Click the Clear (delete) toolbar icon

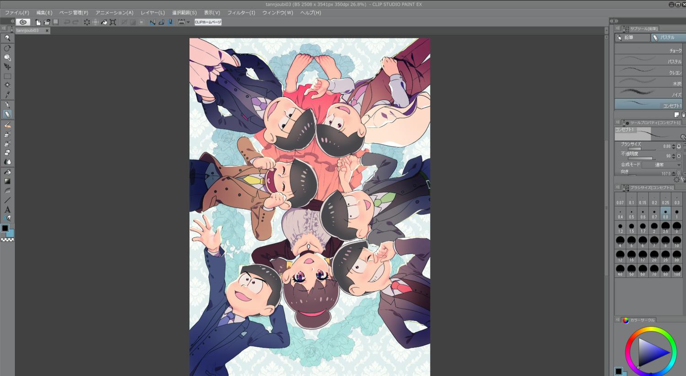(87, 22)
